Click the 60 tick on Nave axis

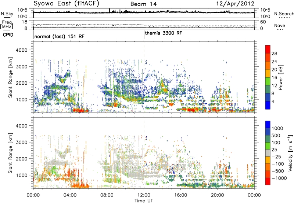click(x=263, y=22)
